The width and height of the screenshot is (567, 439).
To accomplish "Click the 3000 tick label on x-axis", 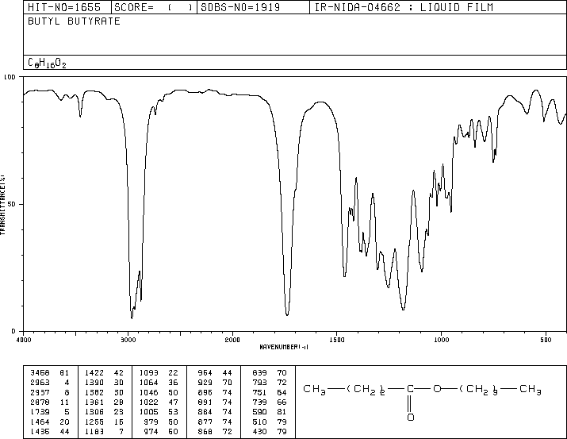I will click(128, 340).
